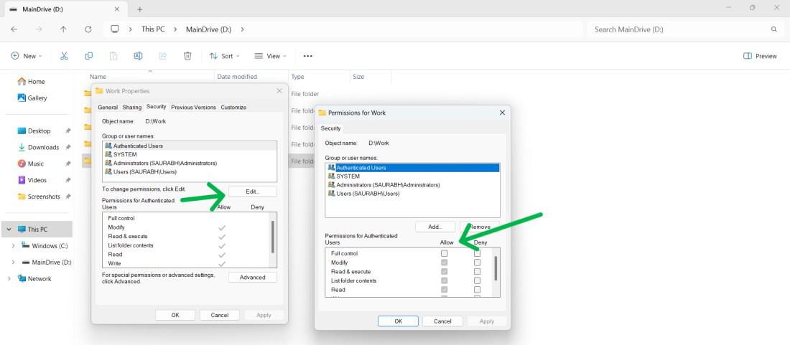Click Add in the Permissions for Work dialog
The height and width of the screenshot is (345, 790).
pos(435,227)
